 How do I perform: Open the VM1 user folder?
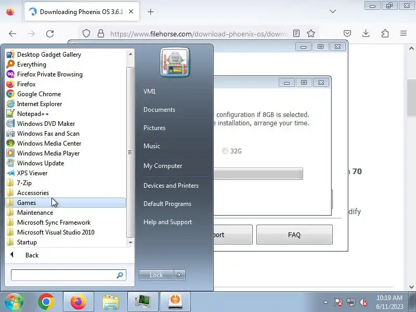[149, 92]
